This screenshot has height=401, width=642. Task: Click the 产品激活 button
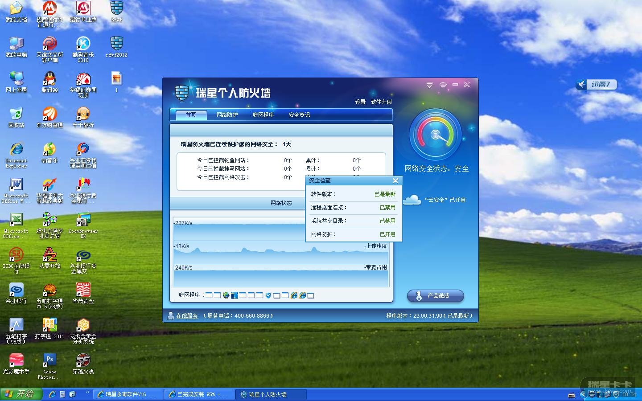436,296
